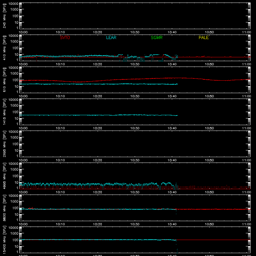Click the 100 label on 15400 MHz axis
Viewport: 256px width, 256px height.
coord(15,240)
